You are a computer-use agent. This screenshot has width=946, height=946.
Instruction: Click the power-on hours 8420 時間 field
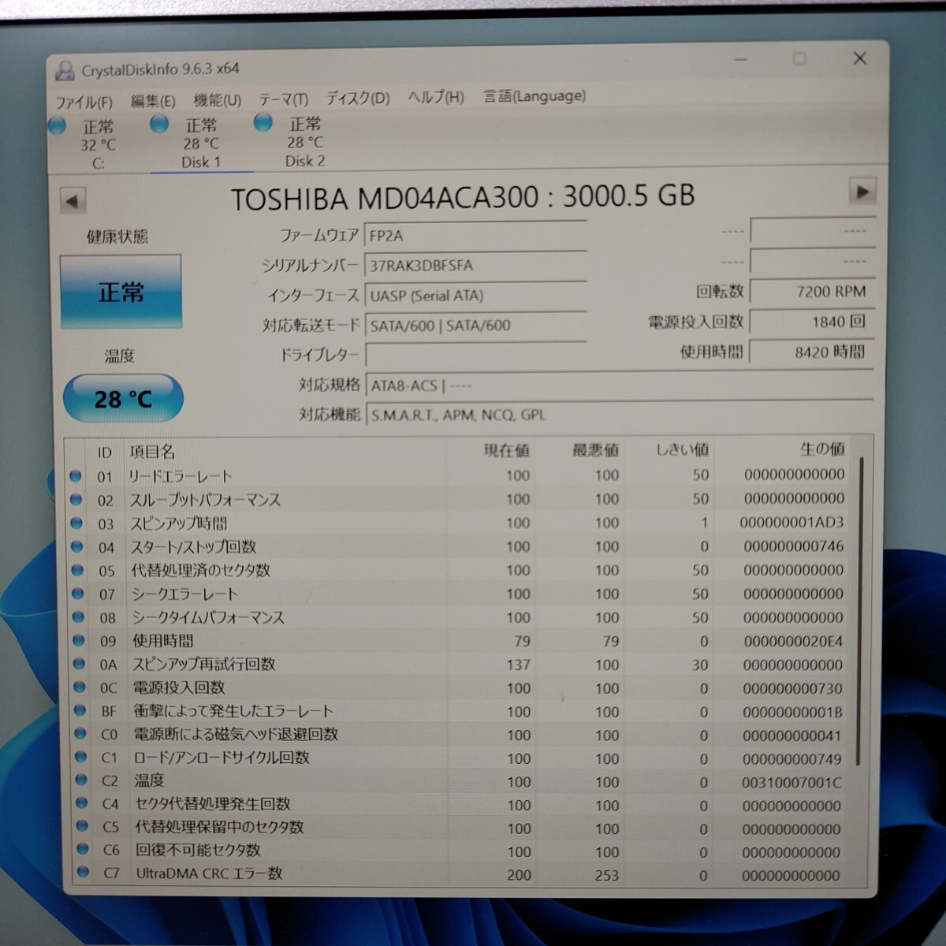(x=812, y=352)
